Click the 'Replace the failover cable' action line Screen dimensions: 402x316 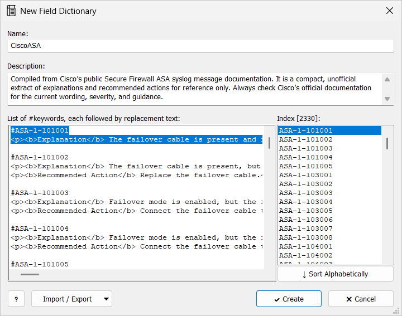point(136,175)
